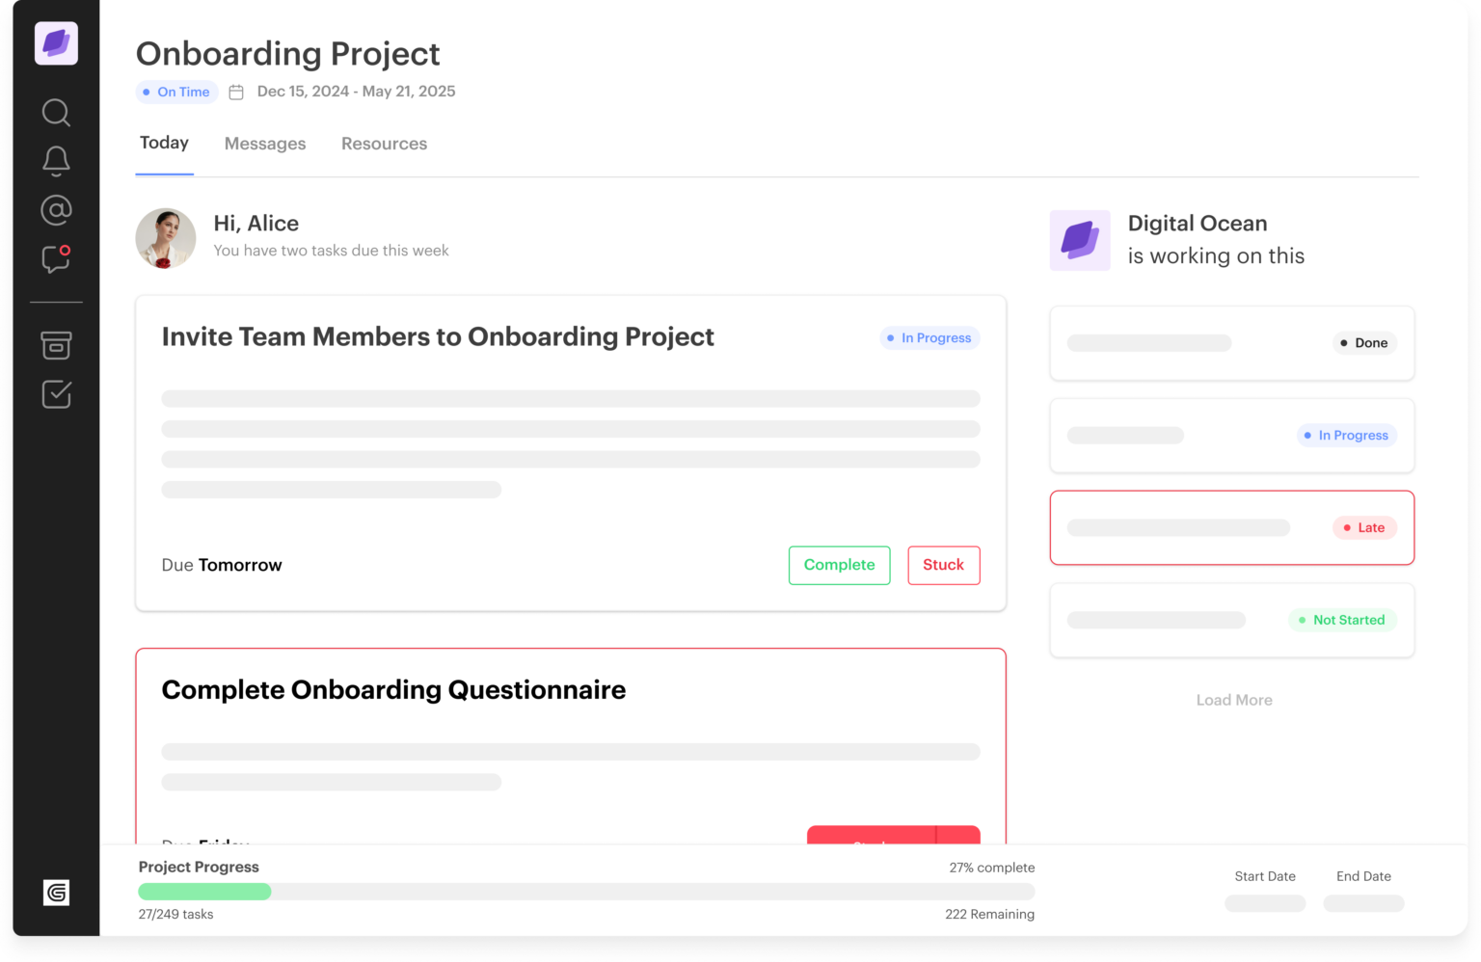1481x962 pixels.
Task: Click Alice's profile photo
Action: (166, 238)
